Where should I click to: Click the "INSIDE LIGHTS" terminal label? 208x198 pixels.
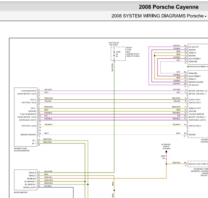coord(29,187)
